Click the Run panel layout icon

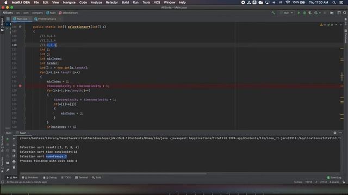click(x=8, y=163)
